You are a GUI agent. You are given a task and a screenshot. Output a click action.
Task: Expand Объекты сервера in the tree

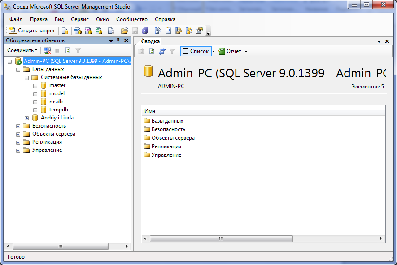[x=18, y=134]
